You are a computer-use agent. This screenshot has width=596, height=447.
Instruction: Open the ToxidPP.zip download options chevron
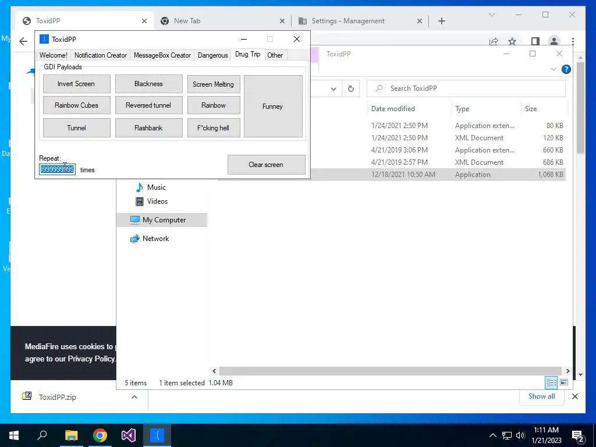[x=134, y=397]
